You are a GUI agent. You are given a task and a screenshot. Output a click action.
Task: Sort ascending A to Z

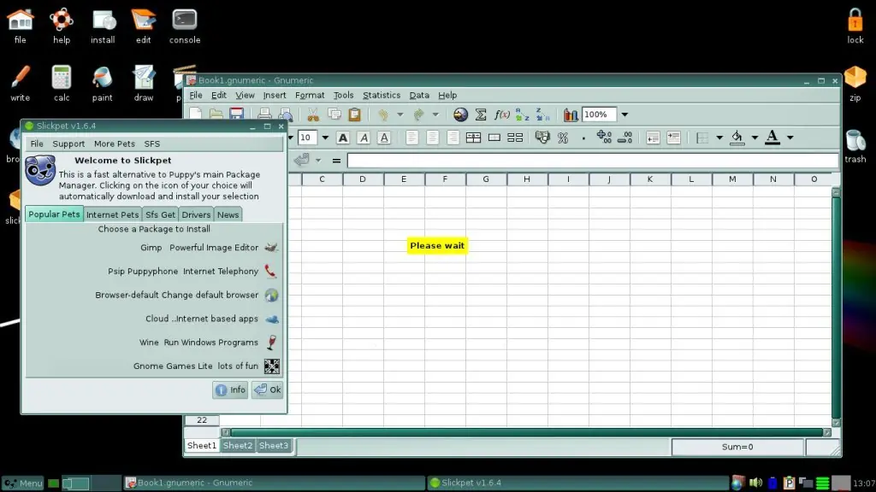(x=523, y=114)
